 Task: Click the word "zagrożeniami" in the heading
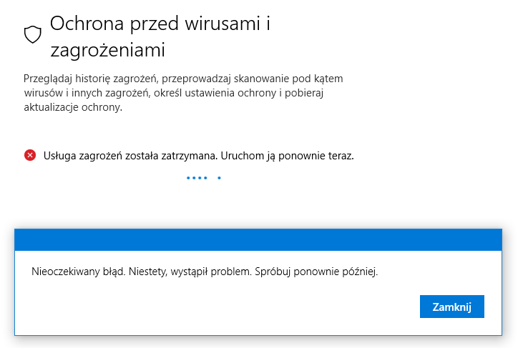pyautogui.click(x=107, y=50)
